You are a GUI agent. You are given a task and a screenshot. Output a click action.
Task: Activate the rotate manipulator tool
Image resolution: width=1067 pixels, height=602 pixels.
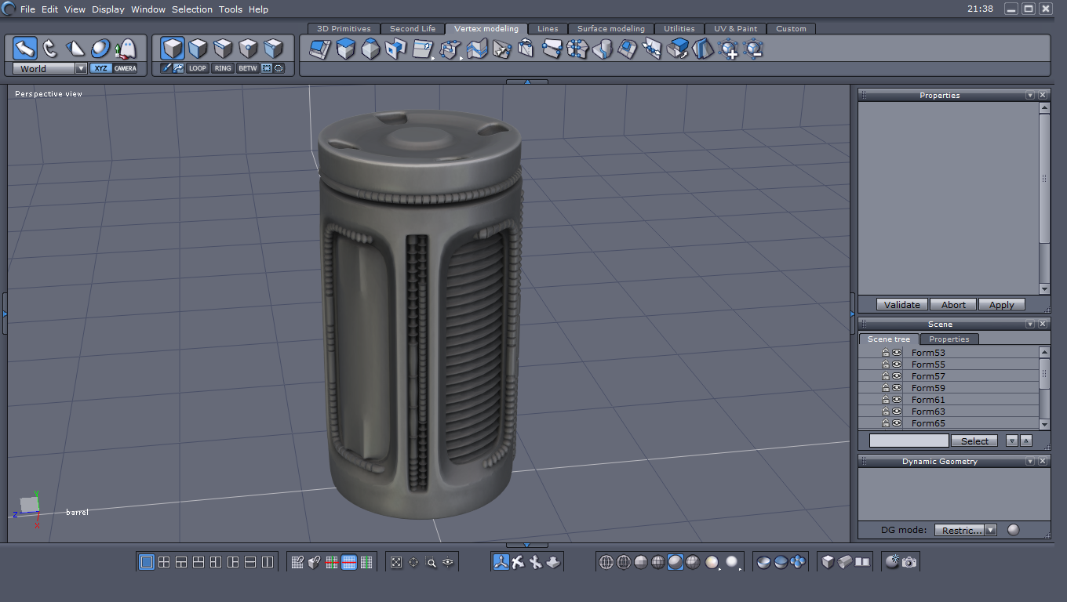[50, 49]
